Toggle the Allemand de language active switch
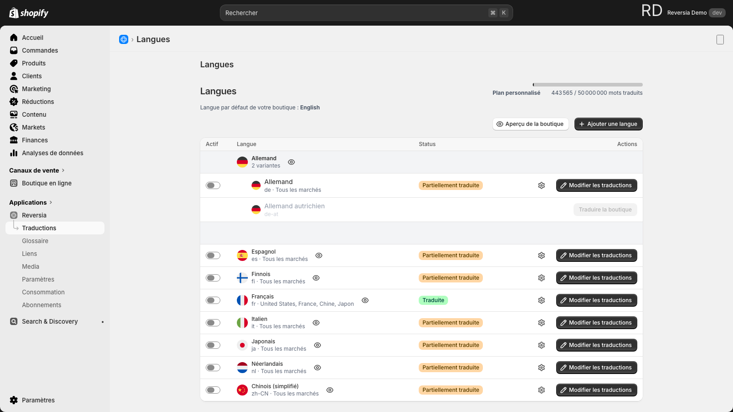The image size is (733, 412). point(213,185)
